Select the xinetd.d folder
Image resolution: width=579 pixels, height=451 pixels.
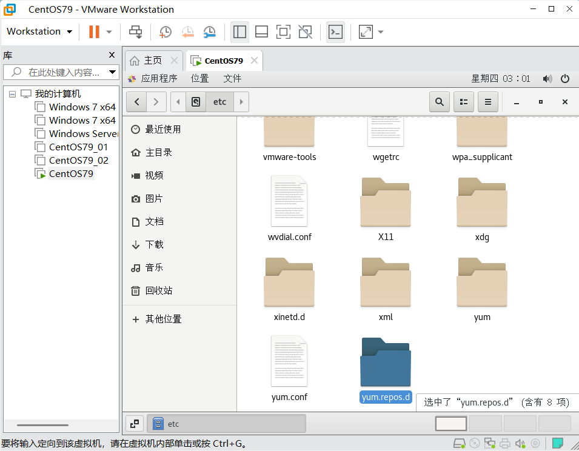coord(290,289)
